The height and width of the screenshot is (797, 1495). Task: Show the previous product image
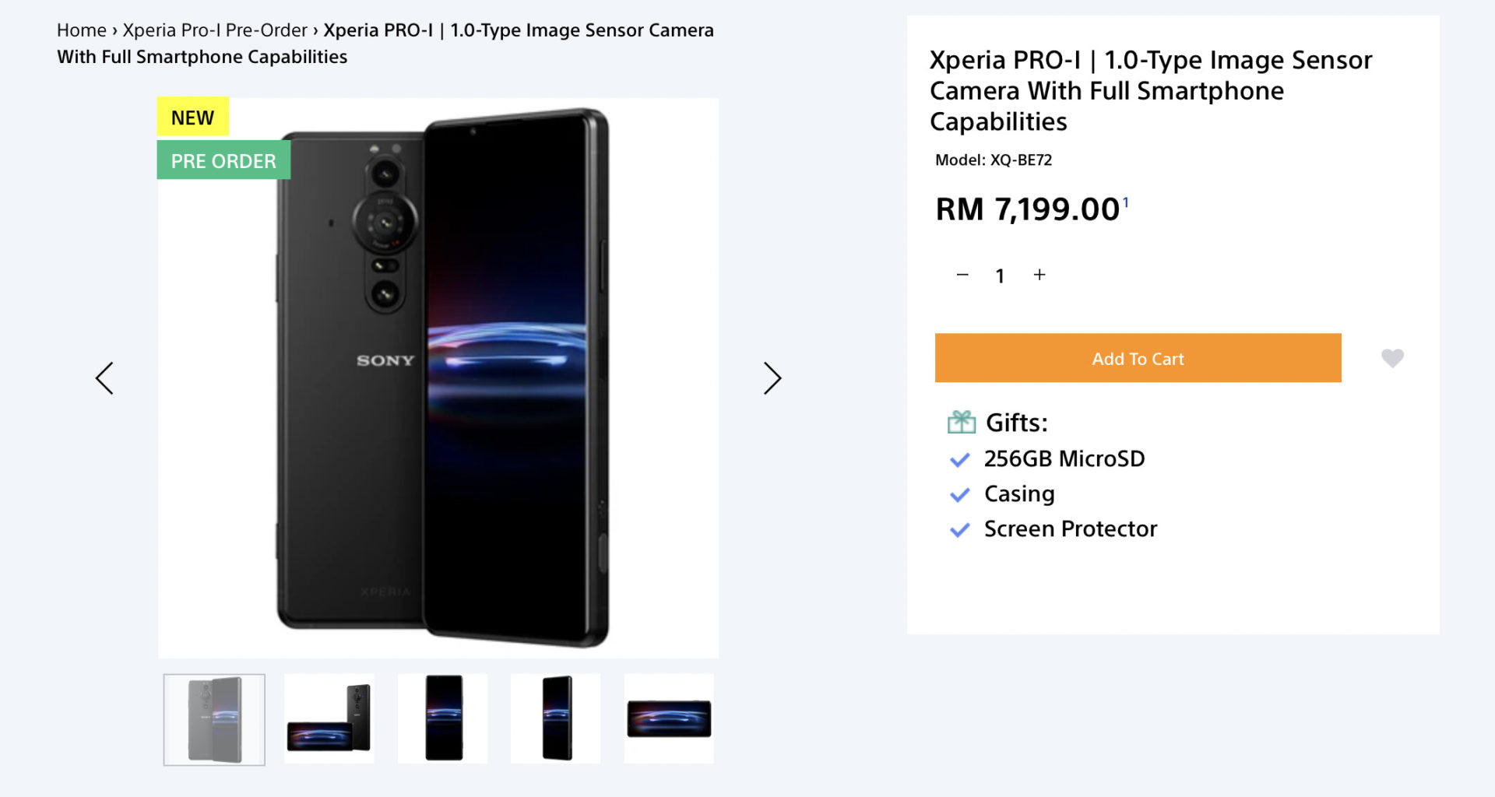point(104,378)
